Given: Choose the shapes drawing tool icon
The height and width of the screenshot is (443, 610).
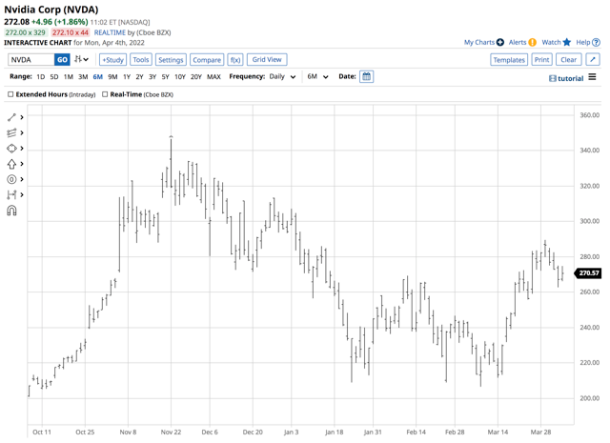Looking at the screenshot, I should click(x=11, y=149).
